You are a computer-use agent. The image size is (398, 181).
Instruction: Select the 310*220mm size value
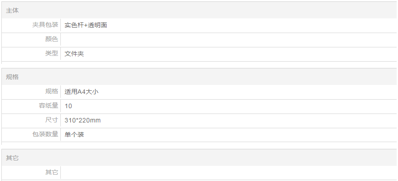click(83, 120)
